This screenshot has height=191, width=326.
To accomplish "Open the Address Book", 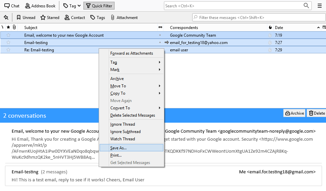I will coord(40,6).
